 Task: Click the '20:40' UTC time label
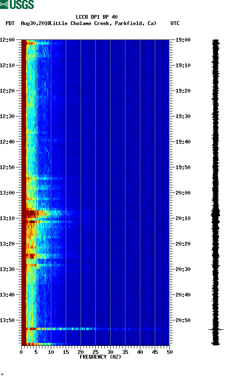tap(183, 294)
